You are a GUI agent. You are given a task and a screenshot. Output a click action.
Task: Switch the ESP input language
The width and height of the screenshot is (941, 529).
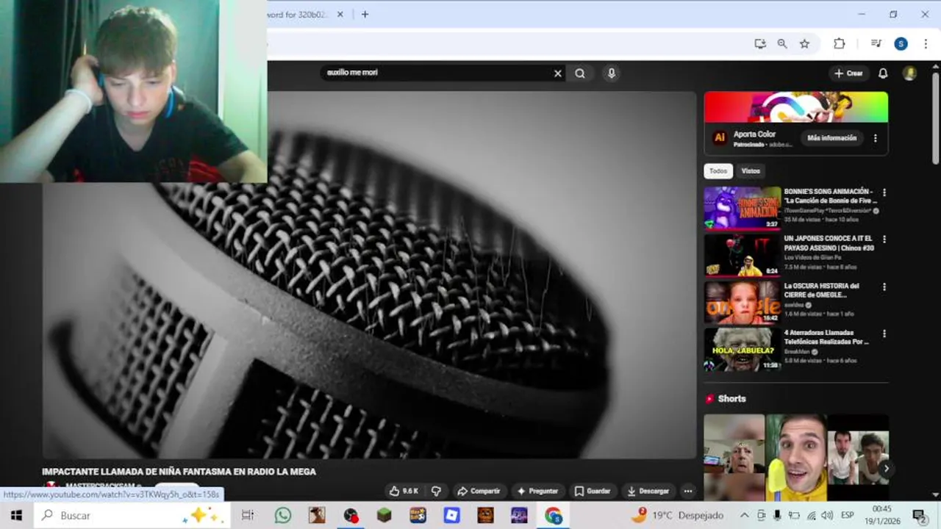847,516
